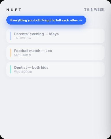This screenshot has width=111, height=139.
Task: Open Dentist — both kids event card
Action: [x=55, y=69]
